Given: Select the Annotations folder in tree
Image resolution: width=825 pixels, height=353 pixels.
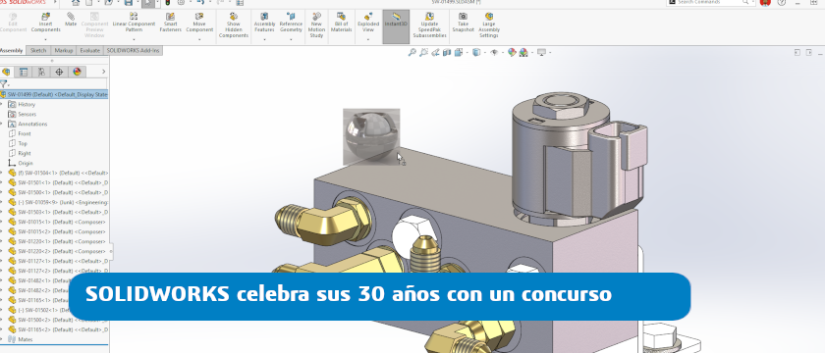Looking at the screenshot, I should coord(32,124).
